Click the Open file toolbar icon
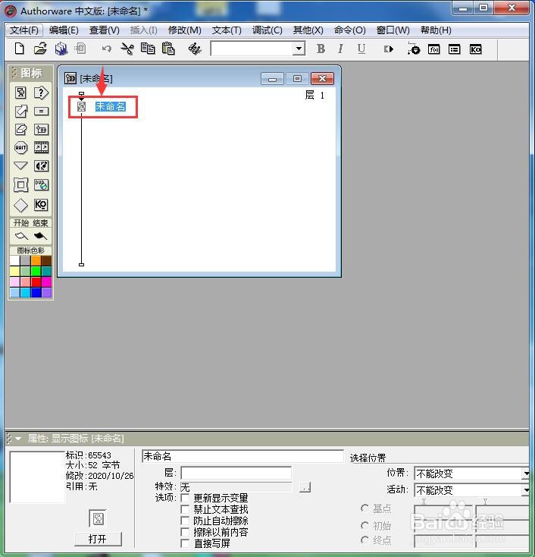 (x=40, y=49)
